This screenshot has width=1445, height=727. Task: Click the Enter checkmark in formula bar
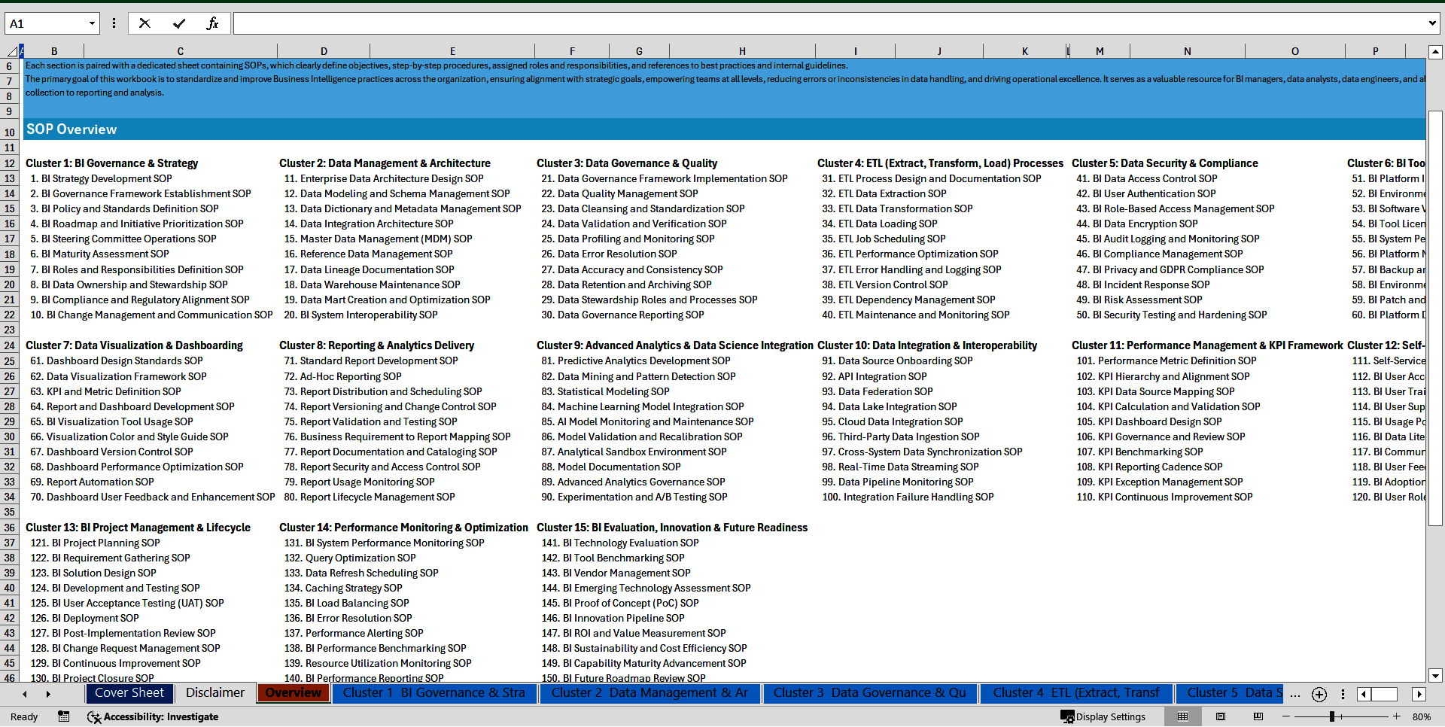178,23
